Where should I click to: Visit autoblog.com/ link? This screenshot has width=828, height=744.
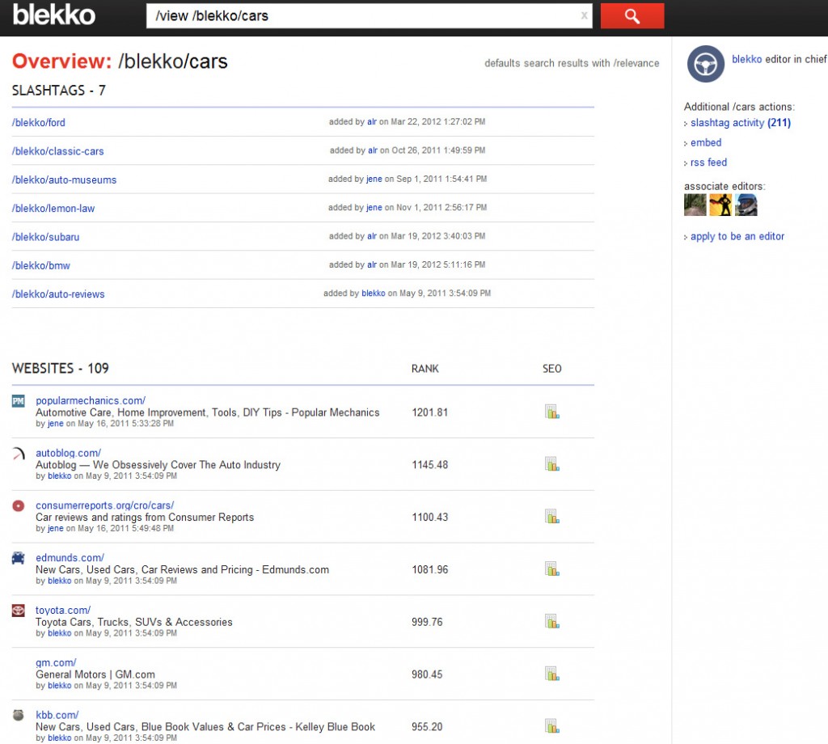click(x=68, y=453)
